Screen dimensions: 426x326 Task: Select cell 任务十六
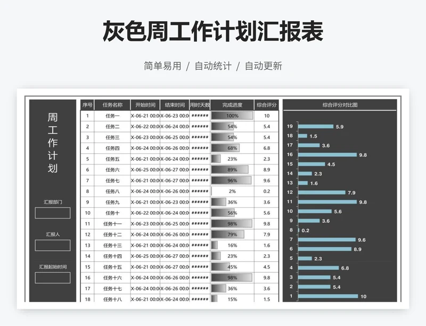point(112,278)
